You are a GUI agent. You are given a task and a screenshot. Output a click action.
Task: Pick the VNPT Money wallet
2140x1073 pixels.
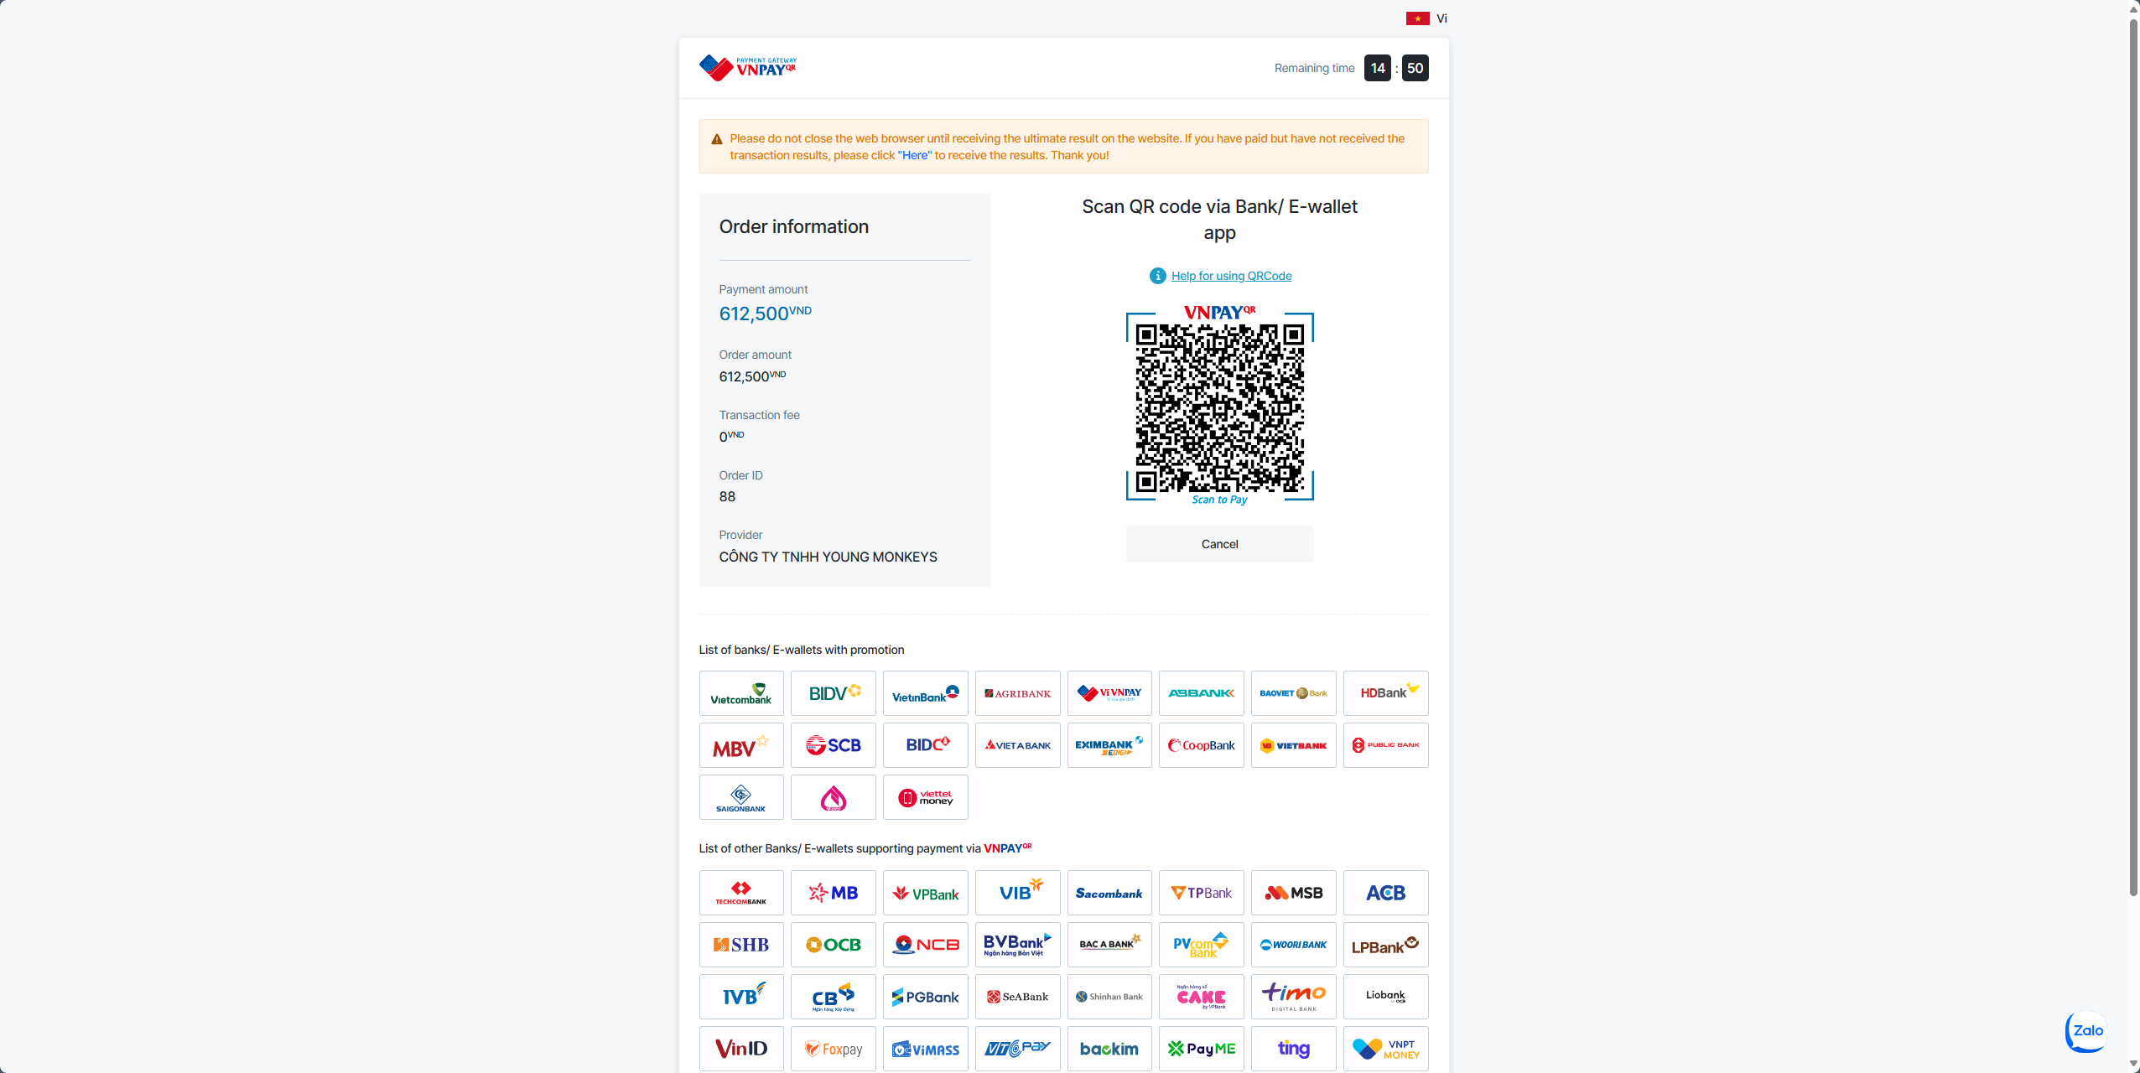(1386, 1049)
